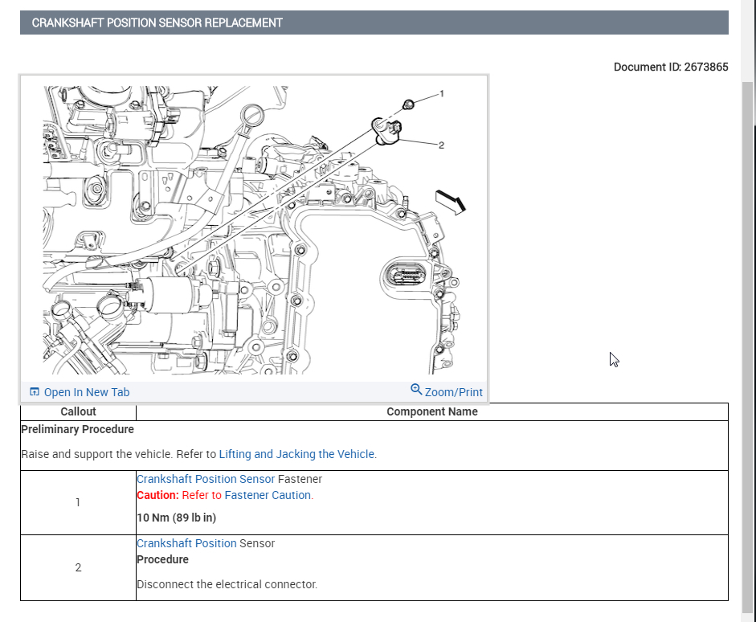Click the 10 Nm (89 lb in) torque text
Image resolution: width=756 pixels, height=622 pixels.
tap(176, 518)
